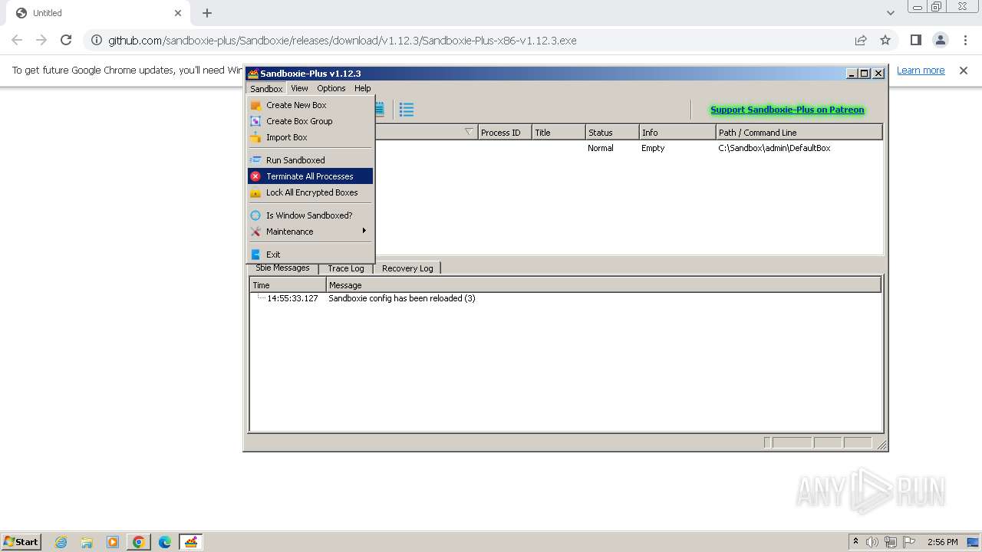Select the C:\Sandbox\admin\DefaultBox path cell

click(774, 148)
